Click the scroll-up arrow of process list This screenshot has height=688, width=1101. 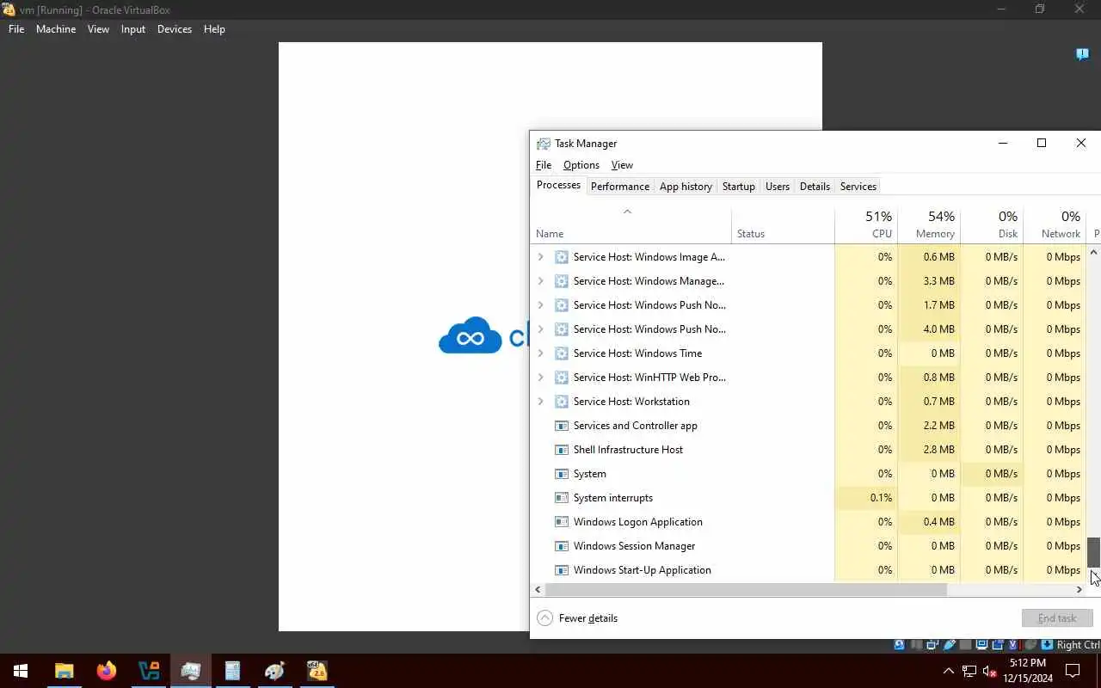tap(1093, 252)
